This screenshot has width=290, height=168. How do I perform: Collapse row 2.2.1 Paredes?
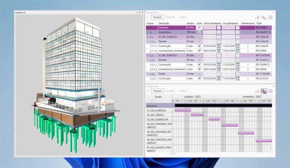(147, 60)
